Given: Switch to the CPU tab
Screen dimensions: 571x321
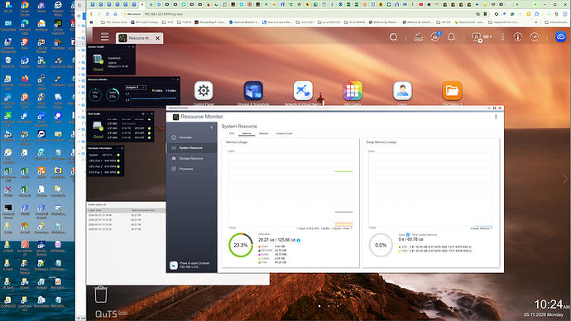Looking at the screenshot, I should 232,133.
